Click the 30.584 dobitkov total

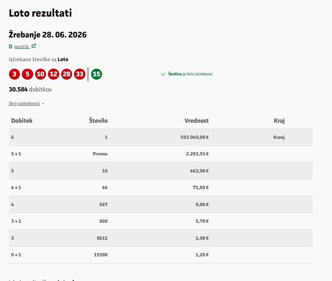click(30, 90)
